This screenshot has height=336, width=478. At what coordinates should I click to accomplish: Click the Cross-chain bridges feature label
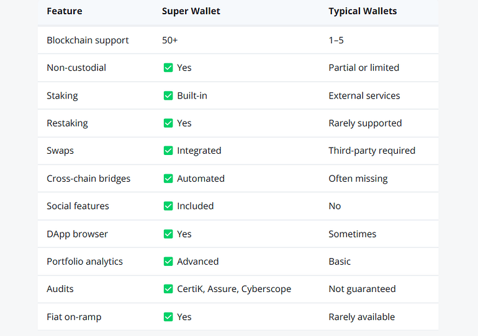(x=88, y=179)
